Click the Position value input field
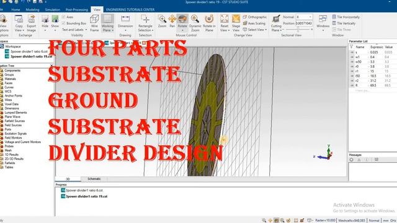Image resolution: width=397 pixels, height=223 pixels. coord(304,24)
